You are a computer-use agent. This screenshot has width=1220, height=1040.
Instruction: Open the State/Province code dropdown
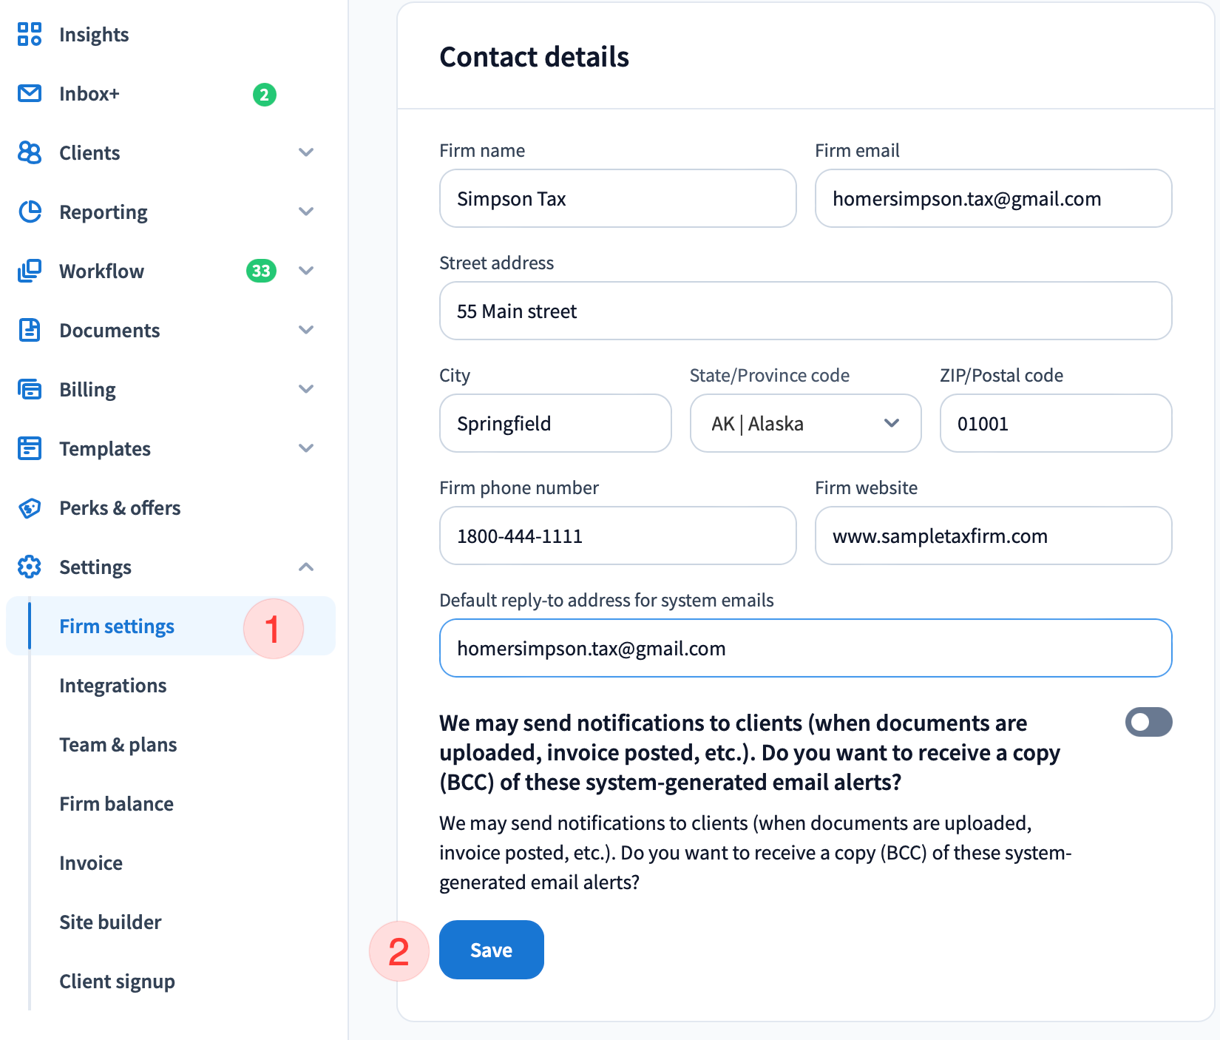[805, 423]
